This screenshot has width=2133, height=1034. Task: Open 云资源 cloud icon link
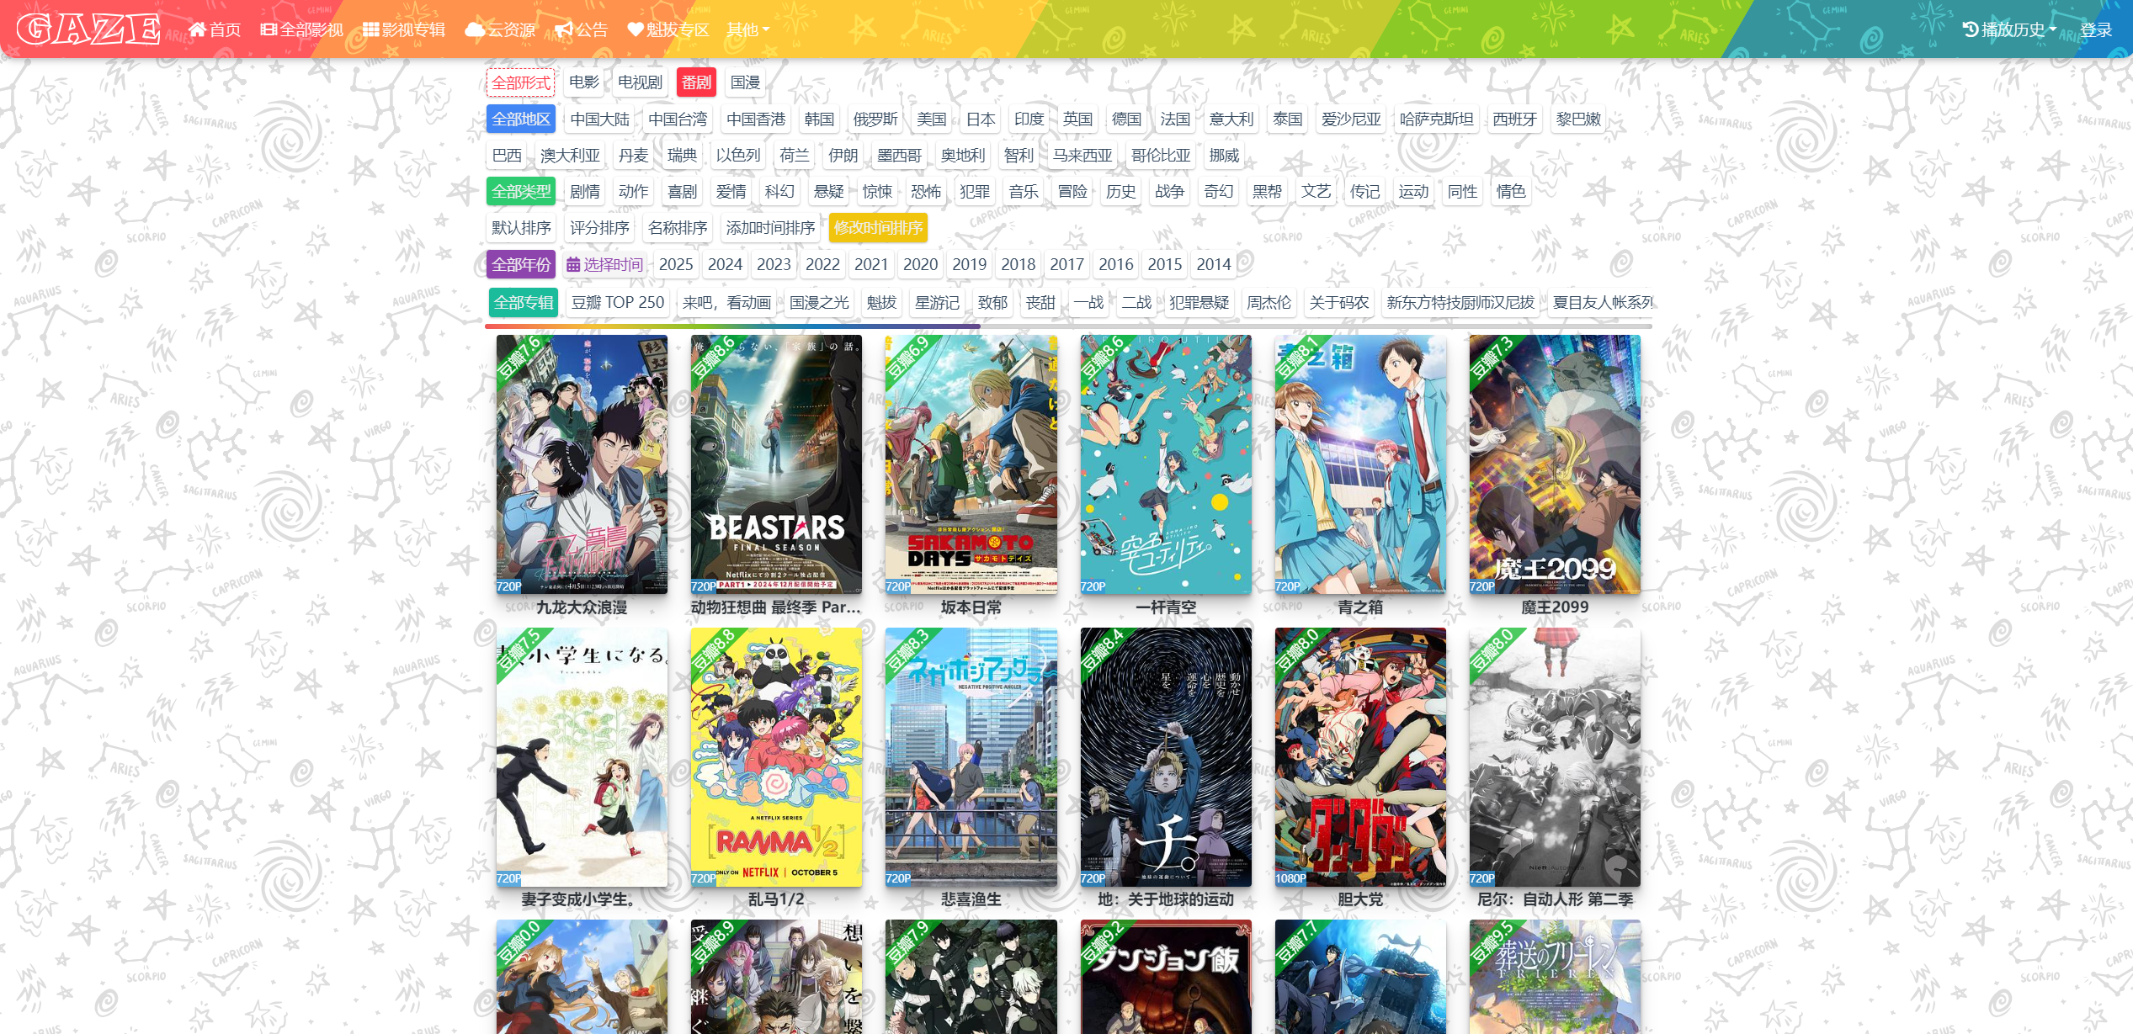(500, 30)
